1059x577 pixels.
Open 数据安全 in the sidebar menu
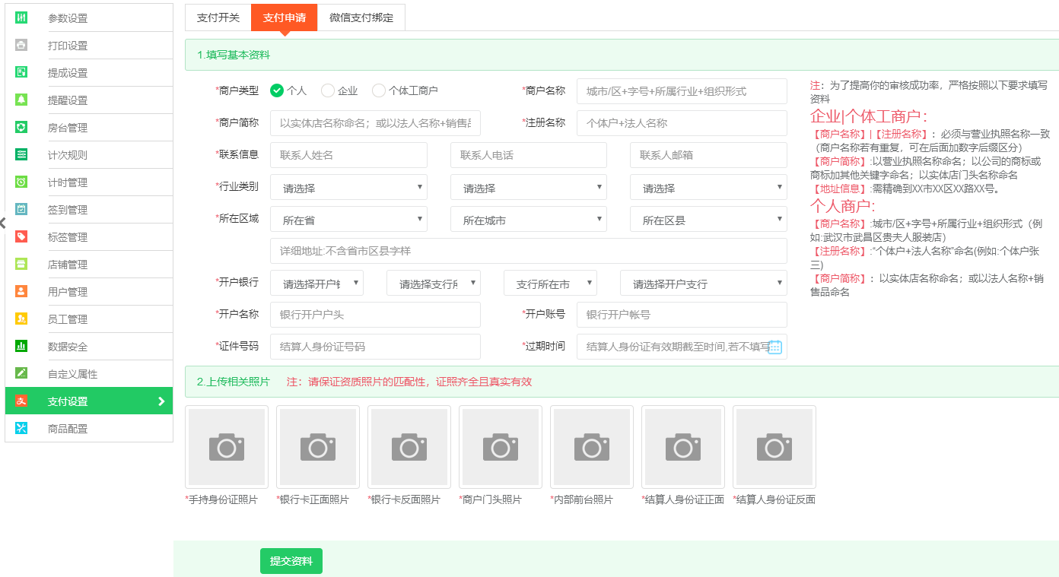89,346
